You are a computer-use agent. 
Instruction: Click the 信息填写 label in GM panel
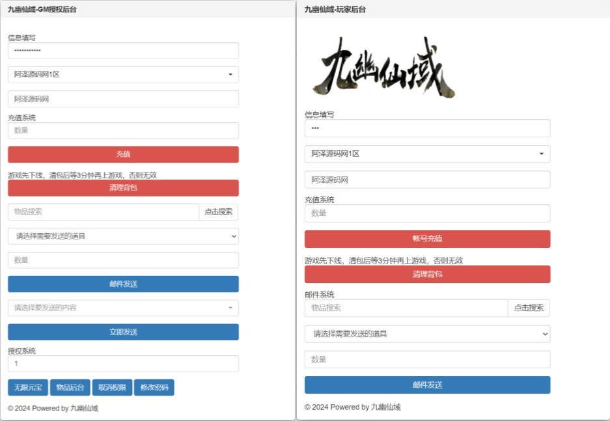pos(21,38)
